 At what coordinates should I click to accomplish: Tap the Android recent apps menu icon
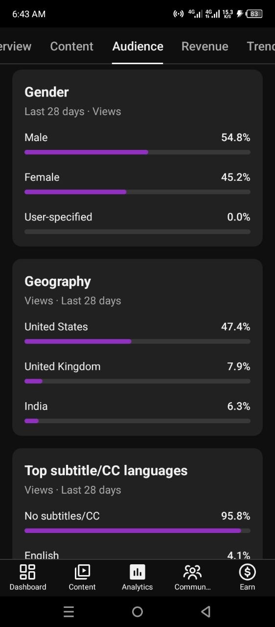[x=69, y=611]
